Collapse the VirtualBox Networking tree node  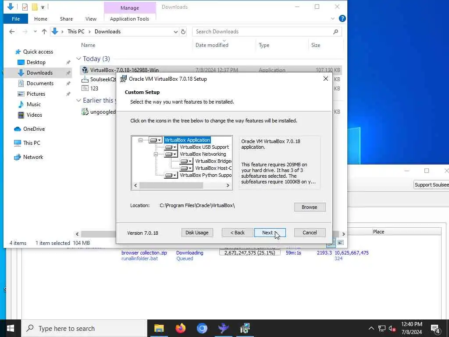[156, 154]
